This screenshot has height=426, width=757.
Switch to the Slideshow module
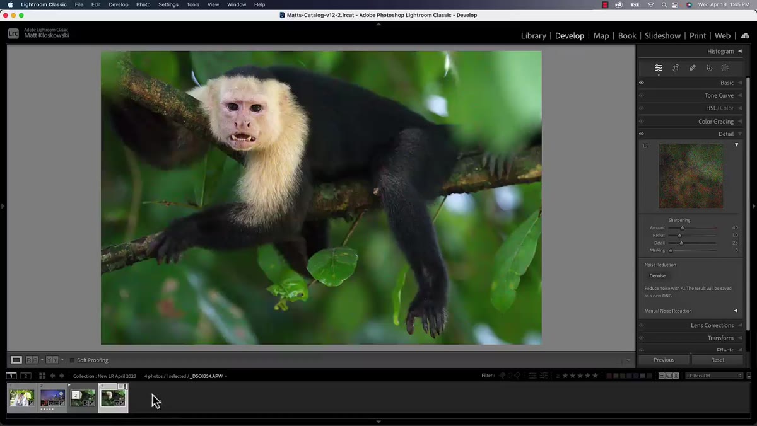point(662,36)
